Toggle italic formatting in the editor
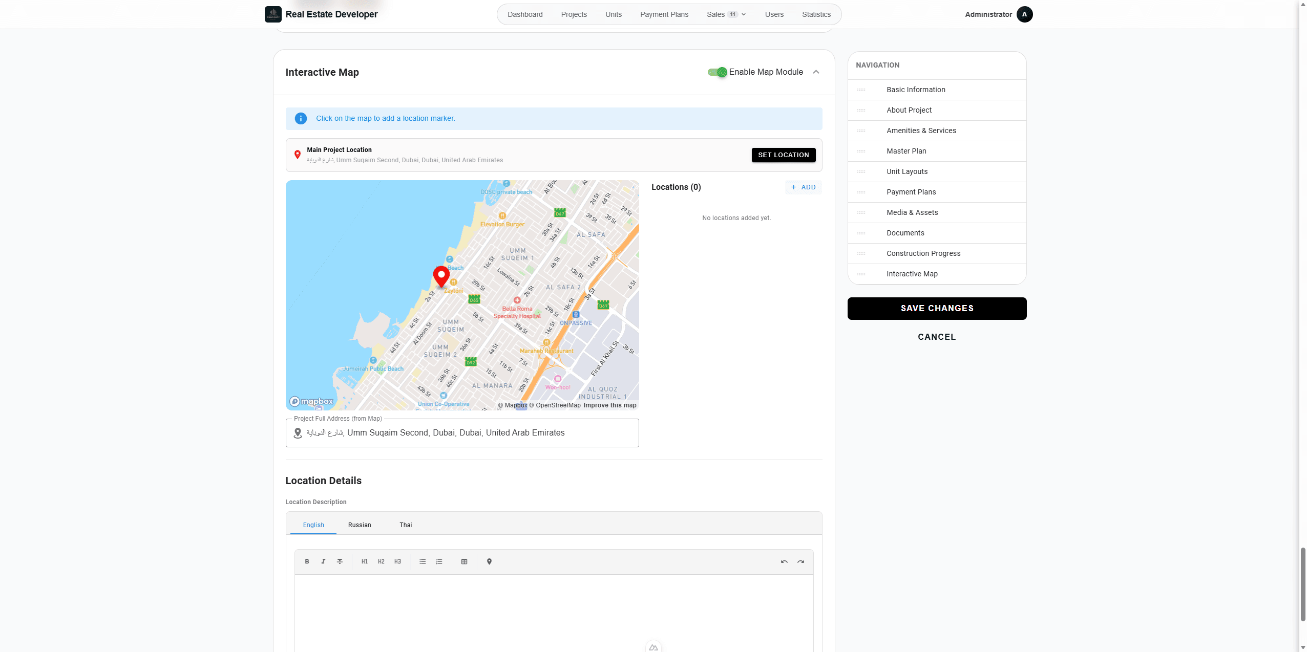The image size is (1307, 652). tap(323, 561)
